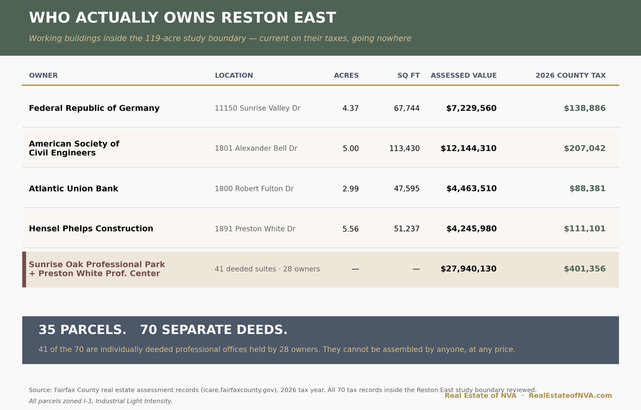This screenshot has height=410, width=641.
Task: Click the Fairfax County source citation line
Action: tap(283, 390)
